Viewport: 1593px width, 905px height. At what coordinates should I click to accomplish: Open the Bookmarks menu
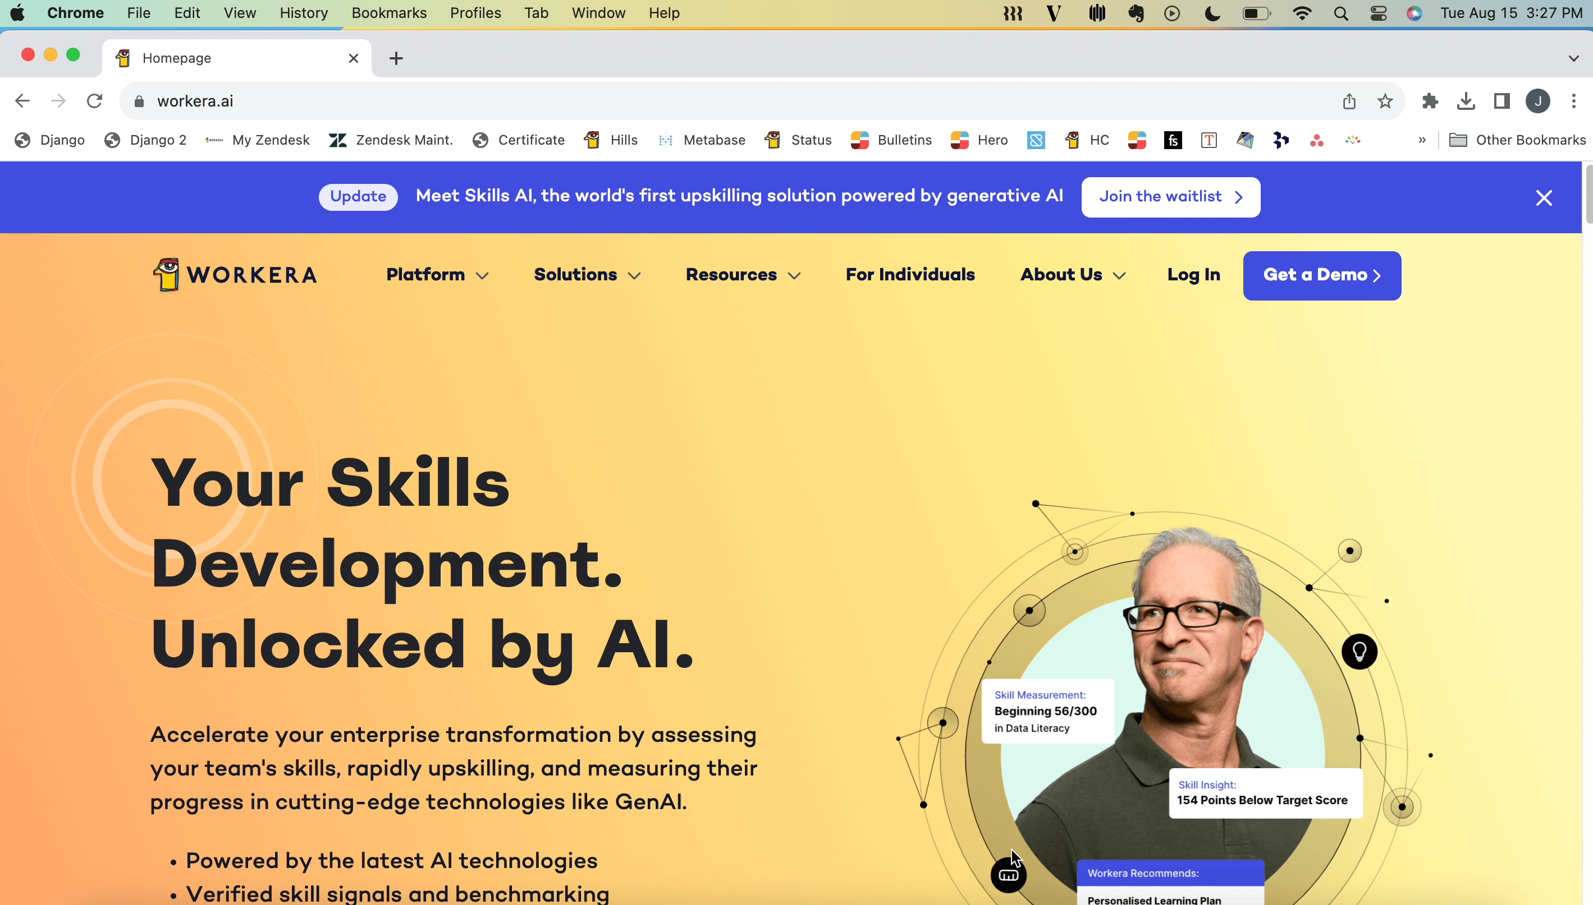[x=389, y=13]
